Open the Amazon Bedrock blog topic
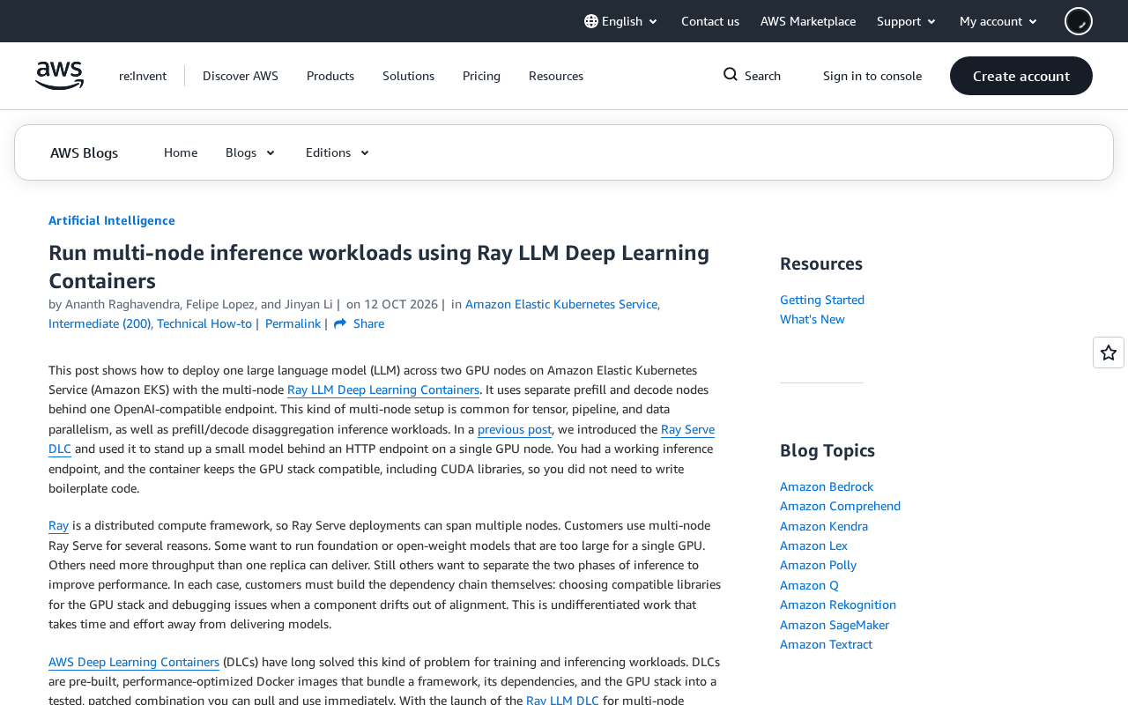The height and width of the screenshot is (705, 1128). (827, 486)
